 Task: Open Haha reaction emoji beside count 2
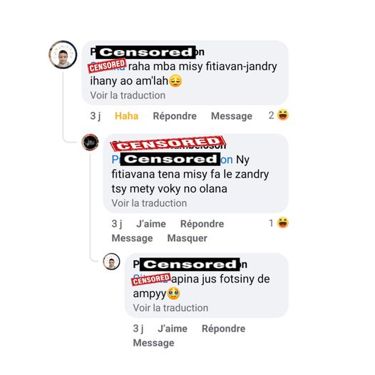point(283,115)
